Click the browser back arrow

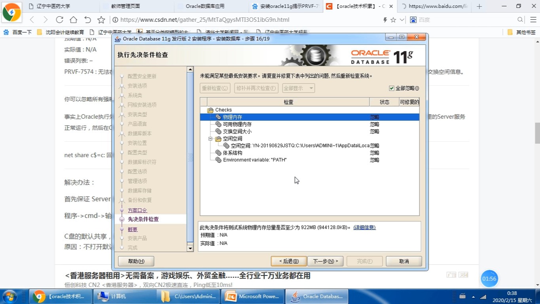[x=32, y=20]
